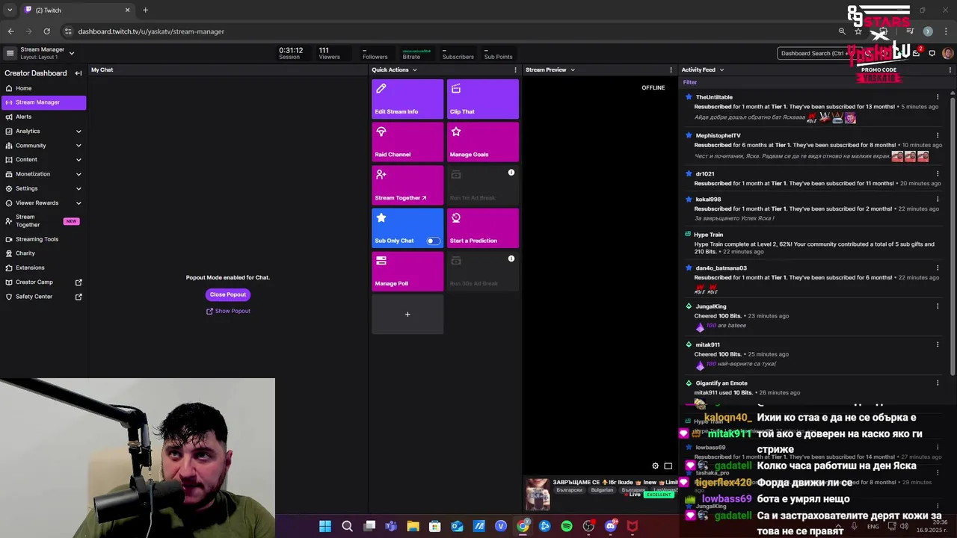The width and height of the screenshot is (957, 538).
Task: Expand the Viewer Rewards sidebar section
Action: pos(79,203)
